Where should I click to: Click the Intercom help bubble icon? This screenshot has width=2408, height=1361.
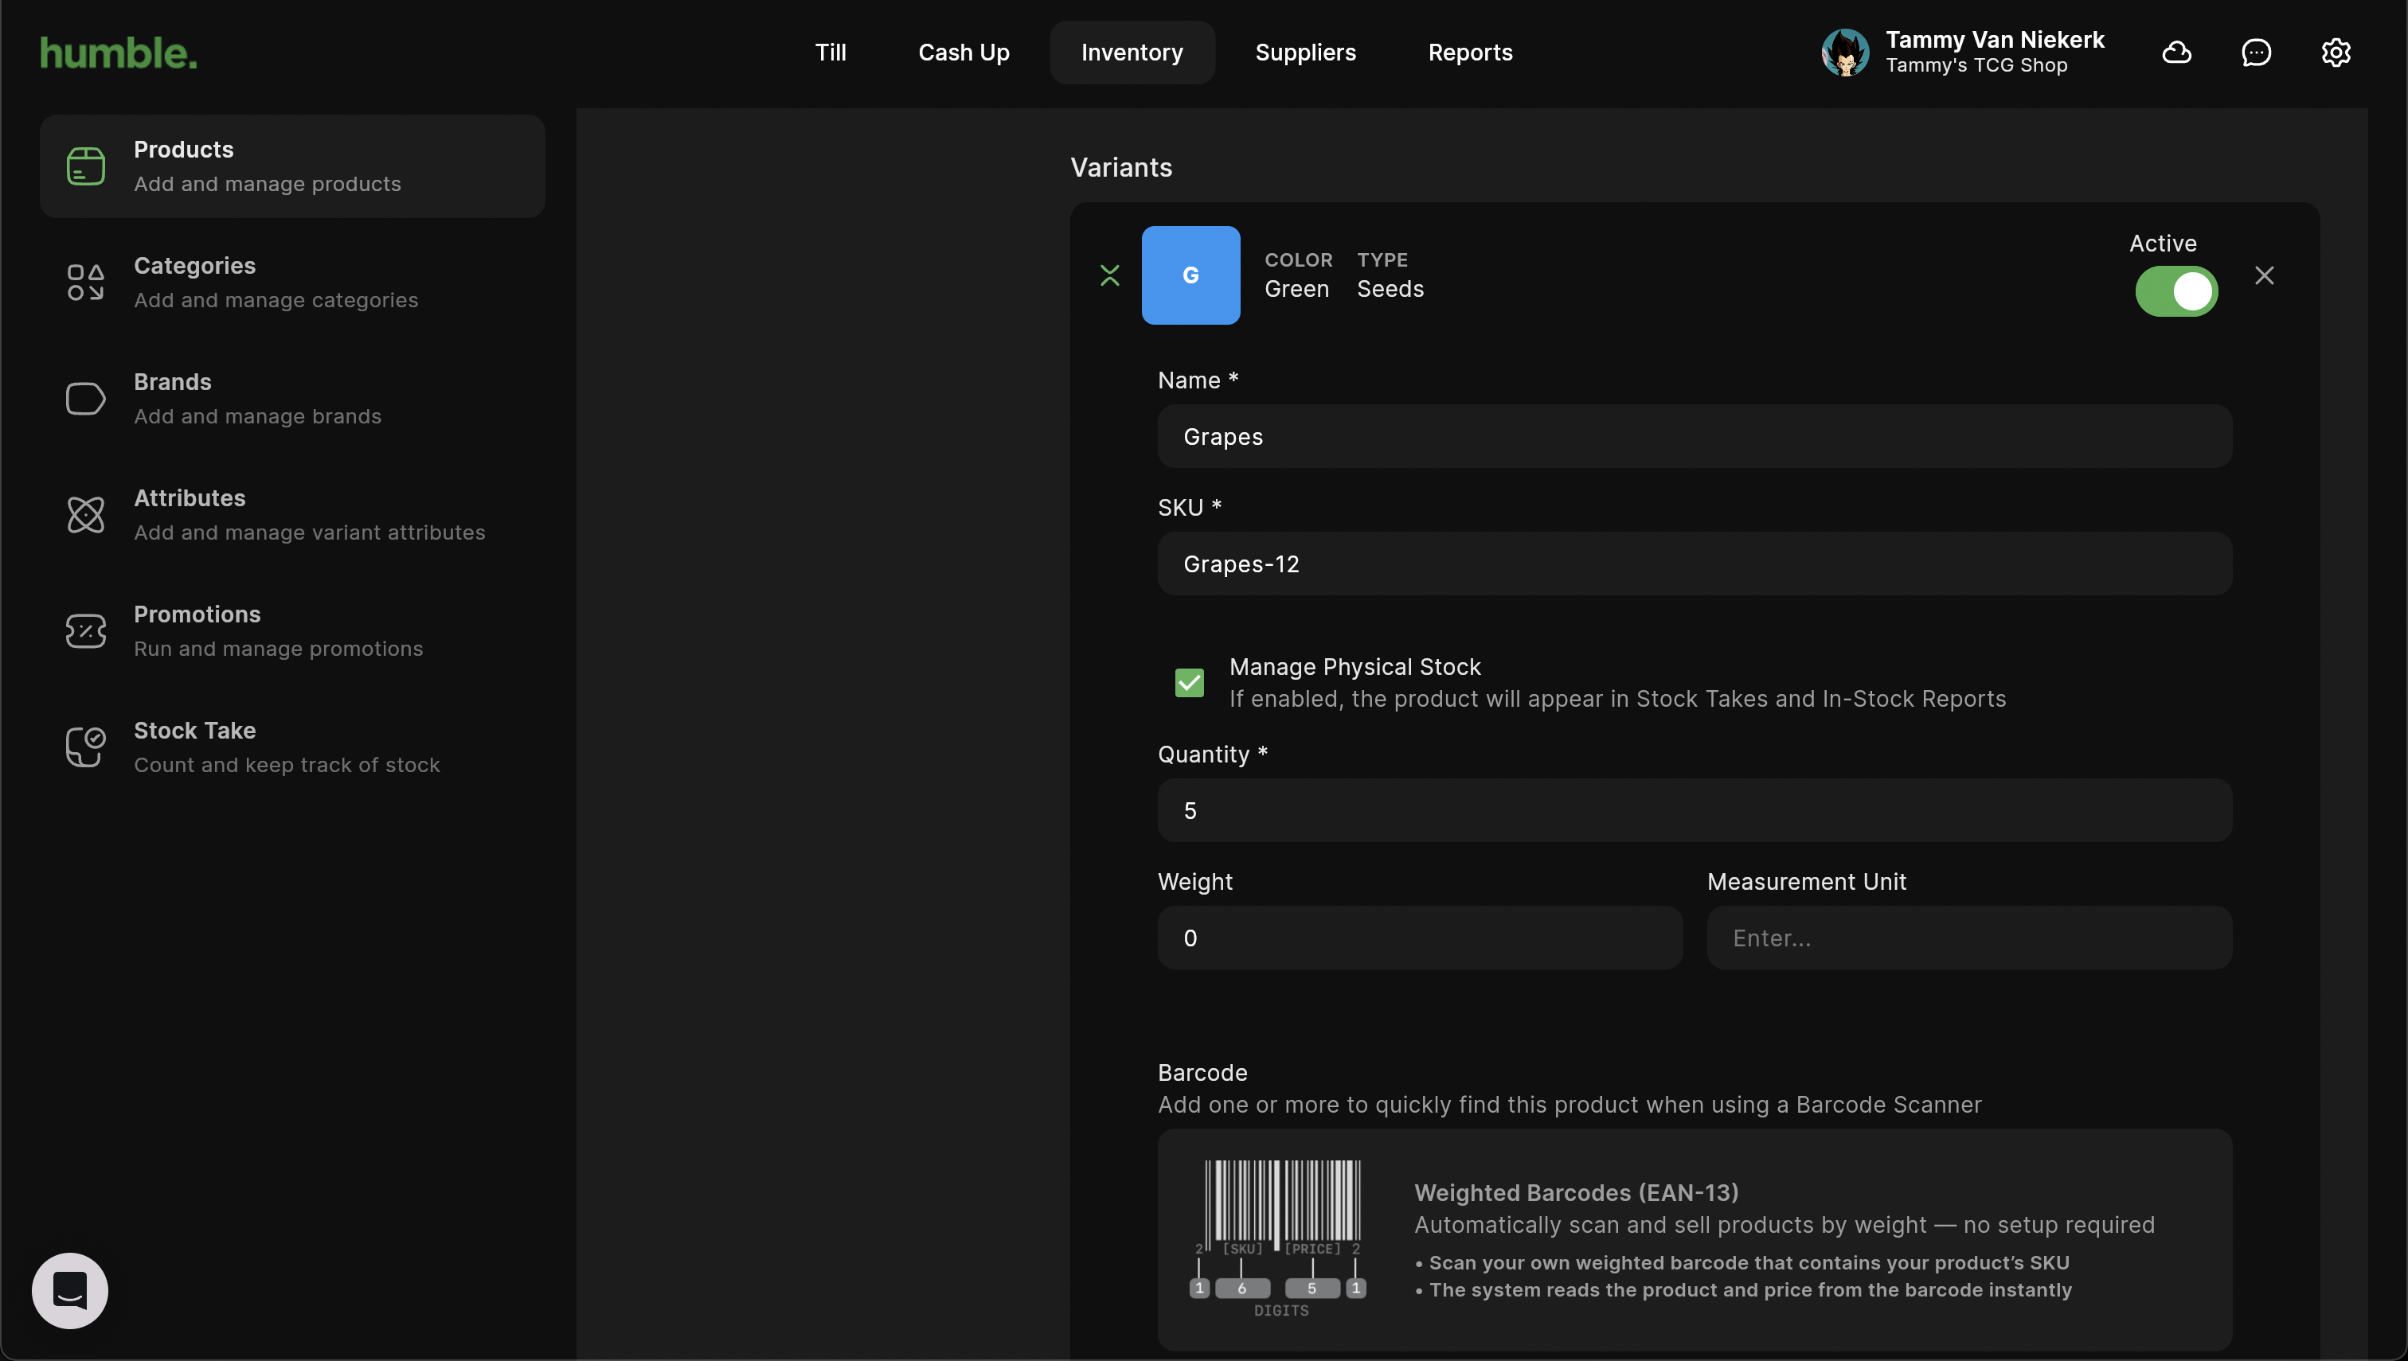point(70,1290)
